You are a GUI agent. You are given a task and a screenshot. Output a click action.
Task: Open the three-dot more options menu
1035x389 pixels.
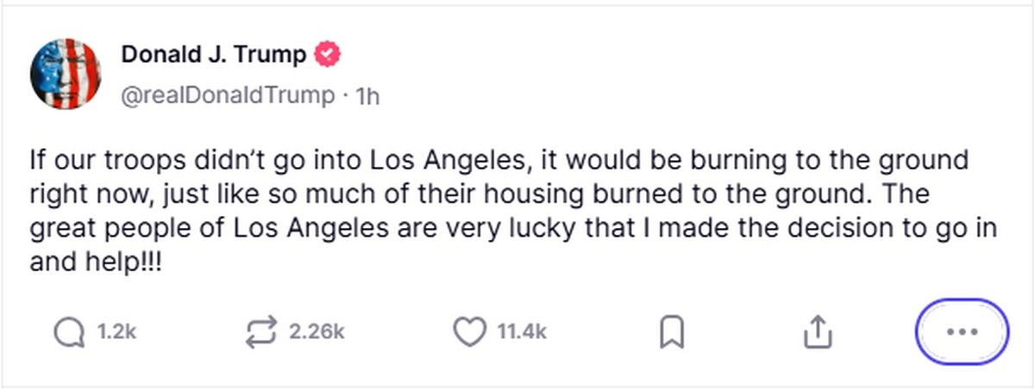tap(961, 332)
